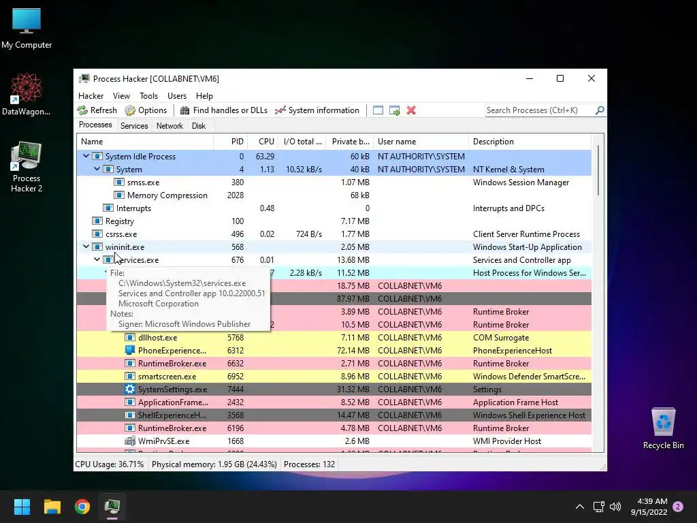Viewport: 697px width, 523px height.
Task: Sort by Description column header
Action: (x=530, y=142)
